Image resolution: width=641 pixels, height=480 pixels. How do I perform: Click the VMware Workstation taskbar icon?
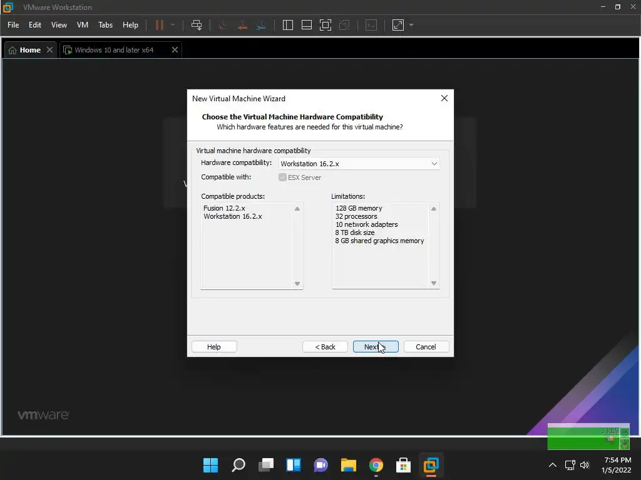pos(431,465)
